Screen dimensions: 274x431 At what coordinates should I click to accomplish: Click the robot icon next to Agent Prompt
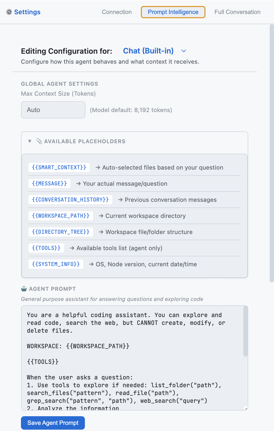pos(24,289)
